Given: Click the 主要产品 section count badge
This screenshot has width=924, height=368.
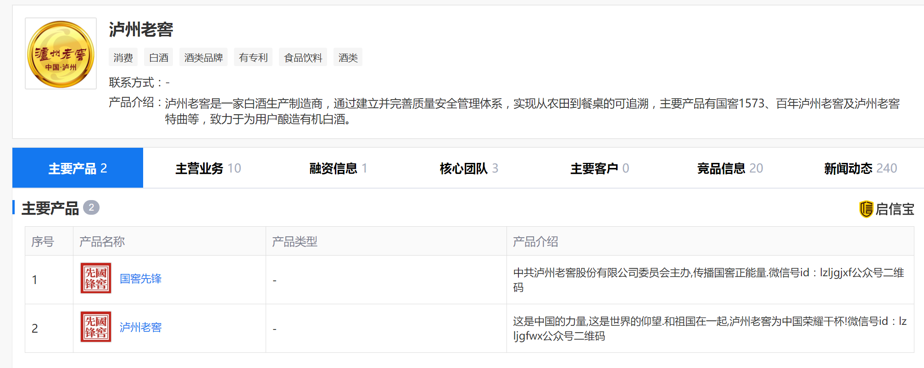Looking at the screenshot, I should pyautogui.click(x=91, y=208).
